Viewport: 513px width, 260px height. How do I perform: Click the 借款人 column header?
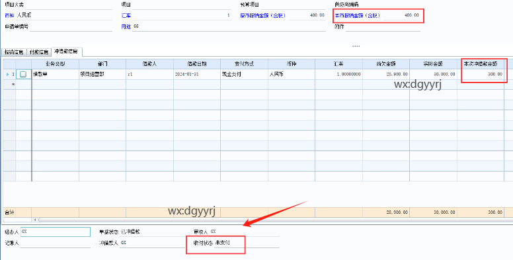(149, 64)
